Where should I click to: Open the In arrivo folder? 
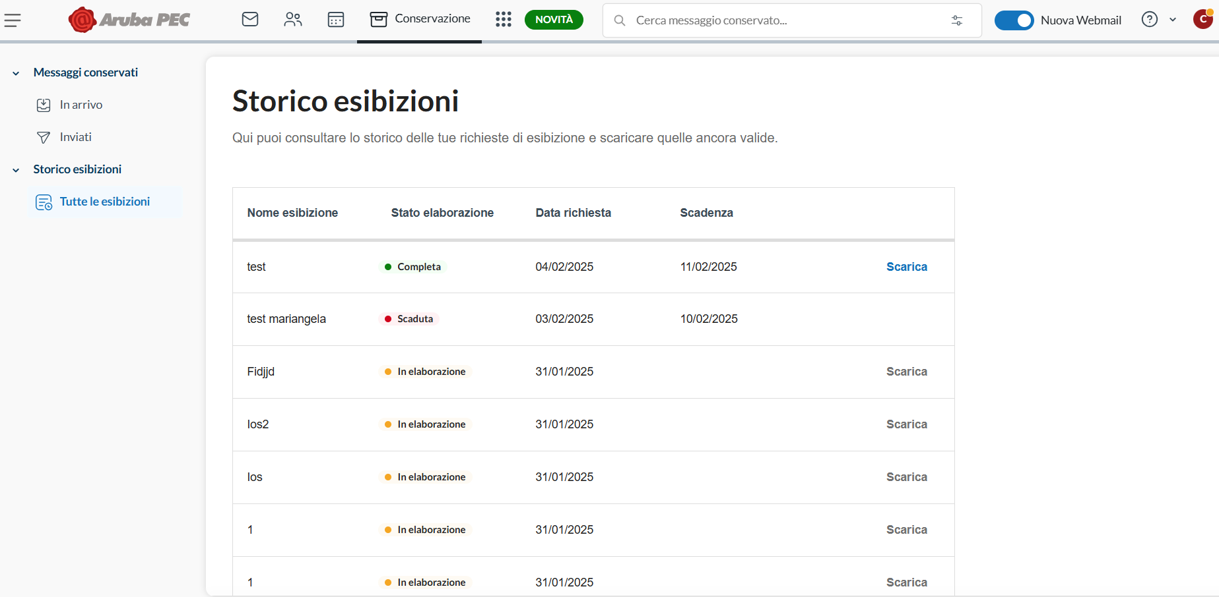click(81, 105)
